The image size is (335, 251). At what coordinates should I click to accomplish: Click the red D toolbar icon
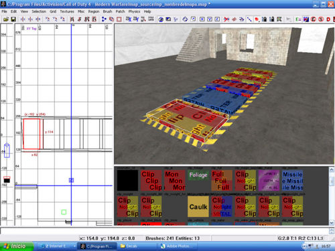pos(328,19)
